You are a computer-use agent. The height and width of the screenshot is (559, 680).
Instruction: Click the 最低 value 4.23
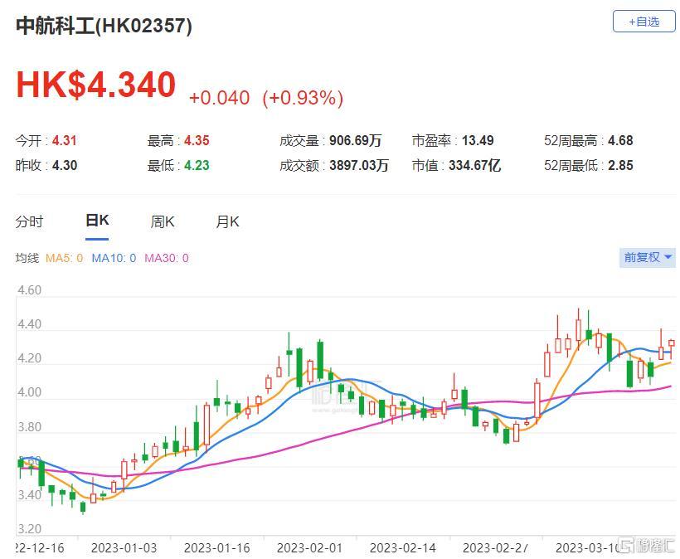[197, 165]
